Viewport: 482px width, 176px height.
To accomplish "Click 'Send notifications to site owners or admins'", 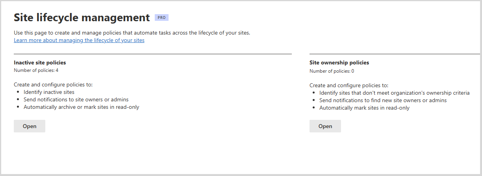I will click(x=76, y=99).
